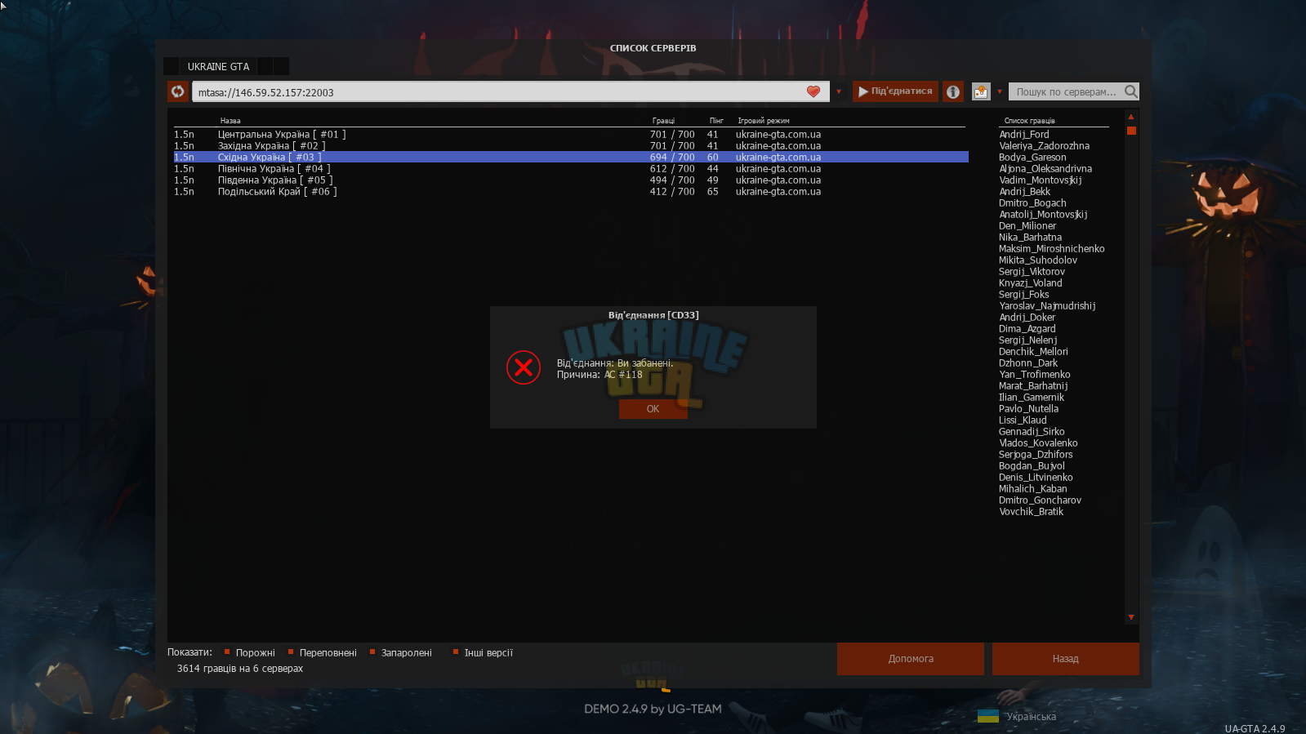This screenshot has width=1306, height=734.
Task: Click down arrow of player list scrollbar
Action: point(1131,617)
